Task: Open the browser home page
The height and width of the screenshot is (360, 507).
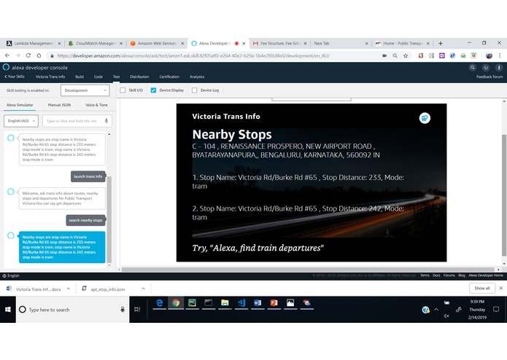Action: click(39, 55)
